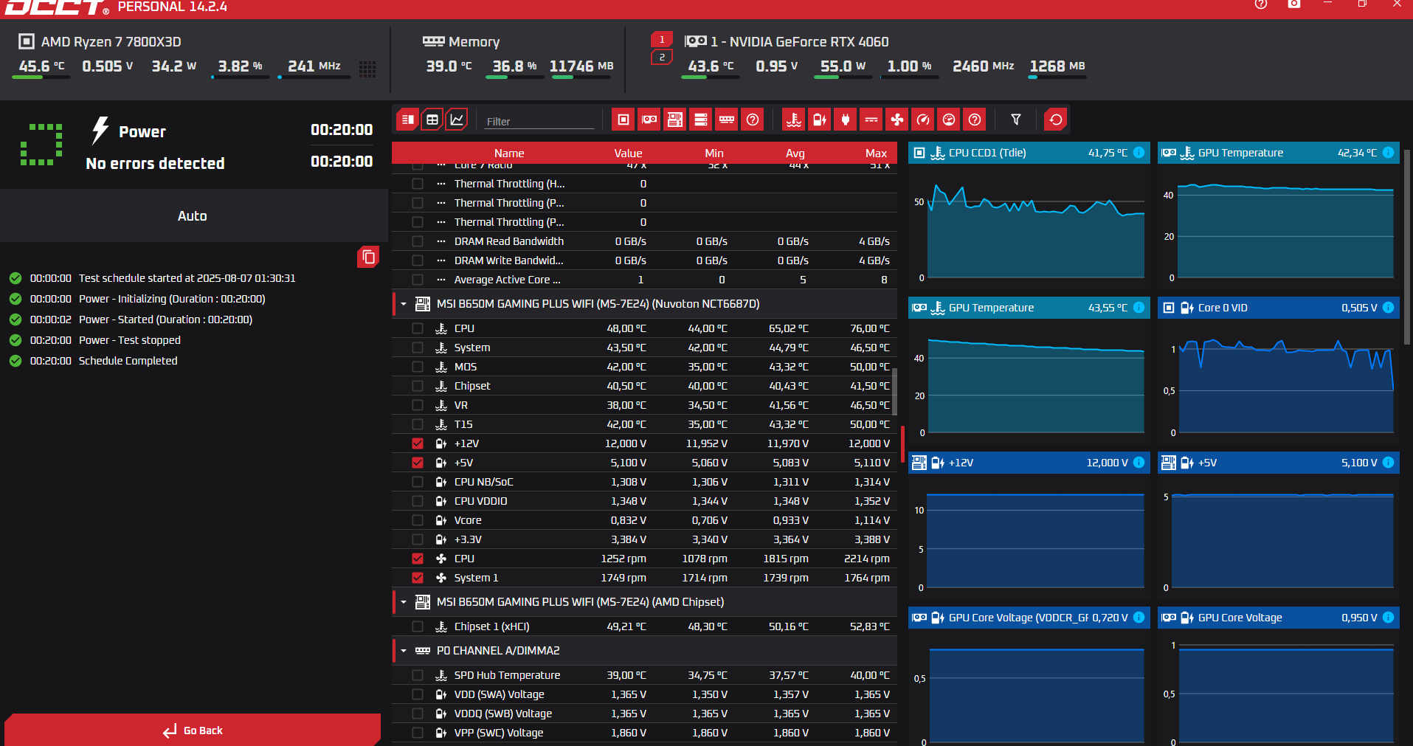The width and height of the screenshot is (1413, 746).
Task: Toggle GPU sensor category icon
Action: pyautogui.click(x=649, y=120)
